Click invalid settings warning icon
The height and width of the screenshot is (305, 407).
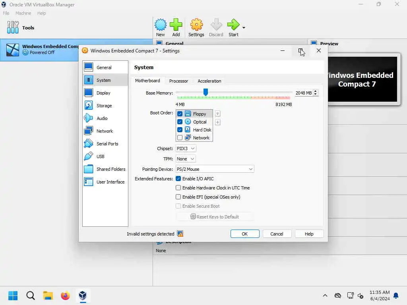coord(180,234)
